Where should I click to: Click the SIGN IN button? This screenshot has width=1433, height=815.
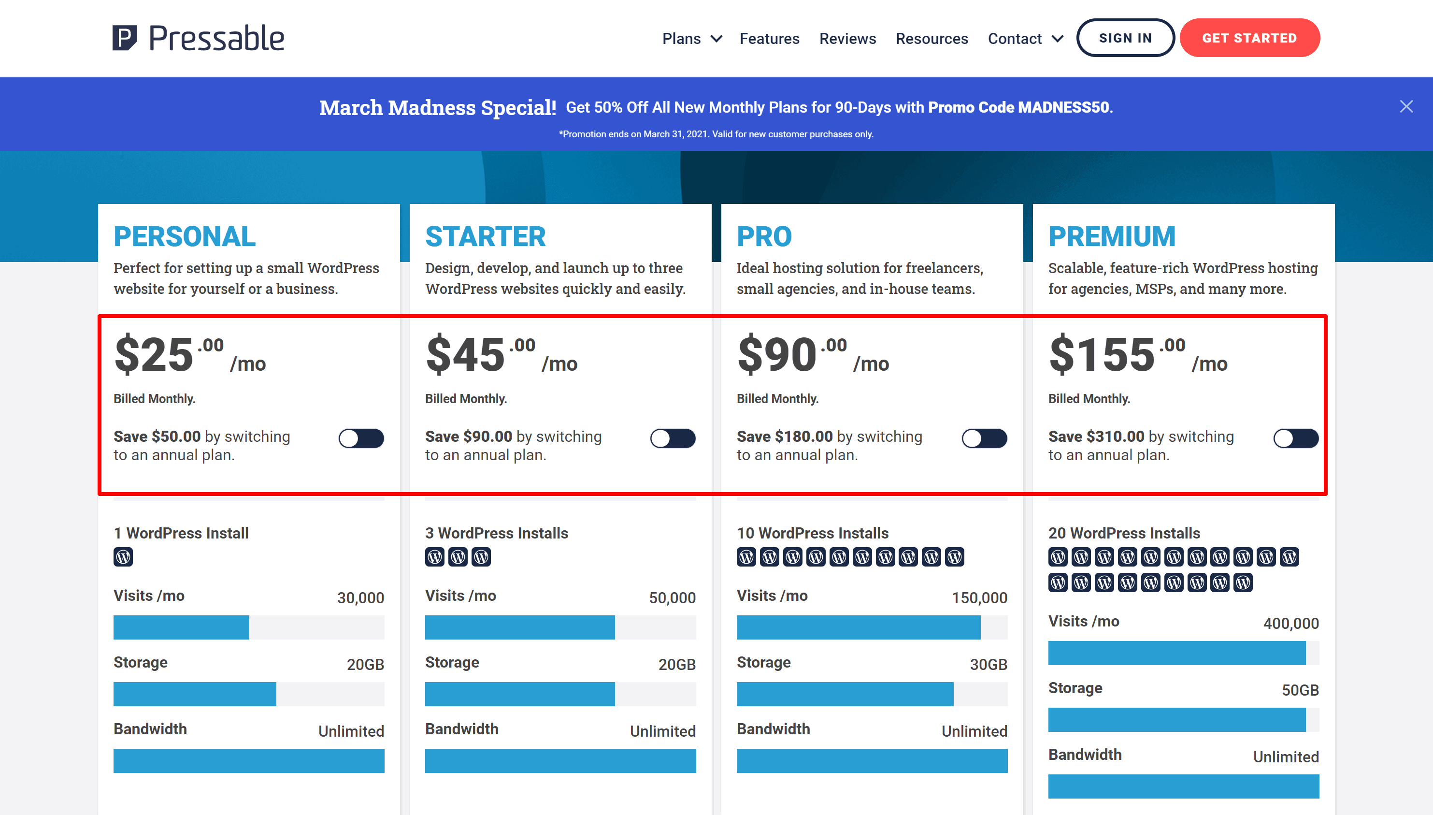click(1125, 38)
